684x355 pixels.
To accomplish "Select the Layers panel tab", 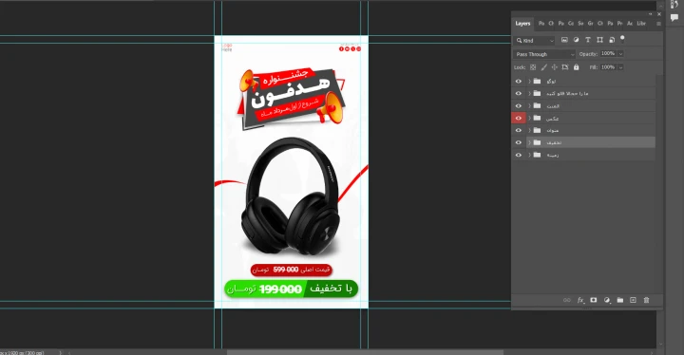I will point(522,24).
